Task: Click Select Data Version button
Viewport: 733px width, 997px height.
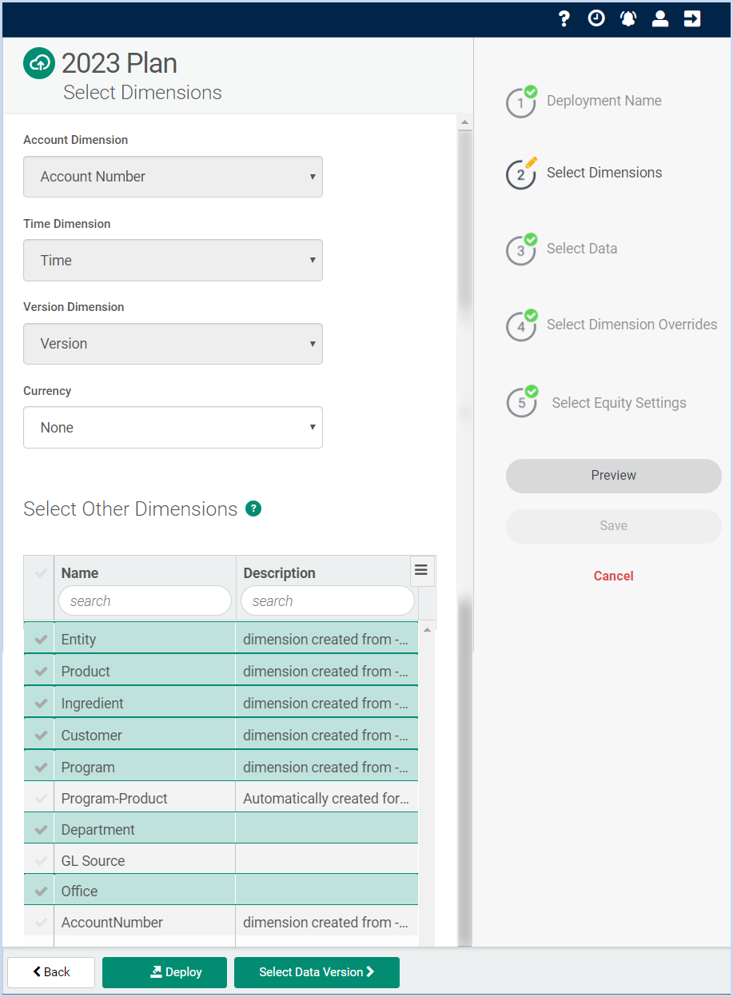Action: coord(317,972)
